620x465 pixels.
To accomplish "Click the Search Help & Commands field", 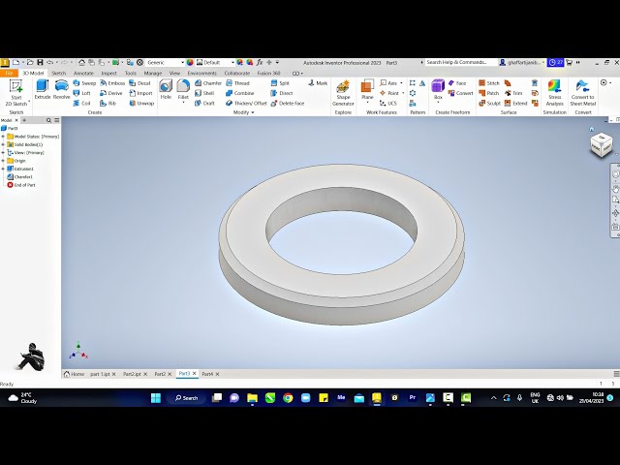I will coord(460,62).
